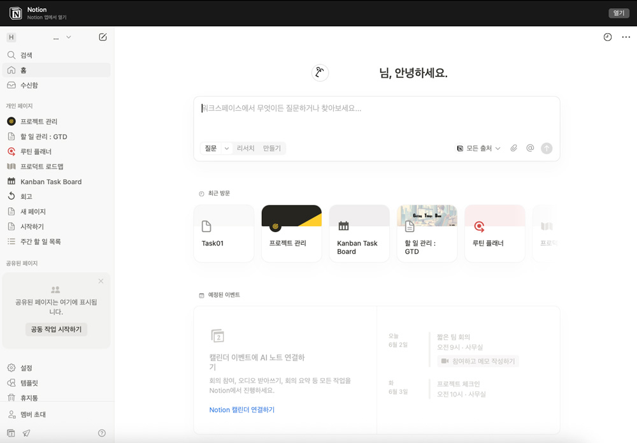Image resolution: width=637 pixels, height=443 pixels.
Task: Click the 회고 rotate-arrow icon
Action: tap(11, 196)
